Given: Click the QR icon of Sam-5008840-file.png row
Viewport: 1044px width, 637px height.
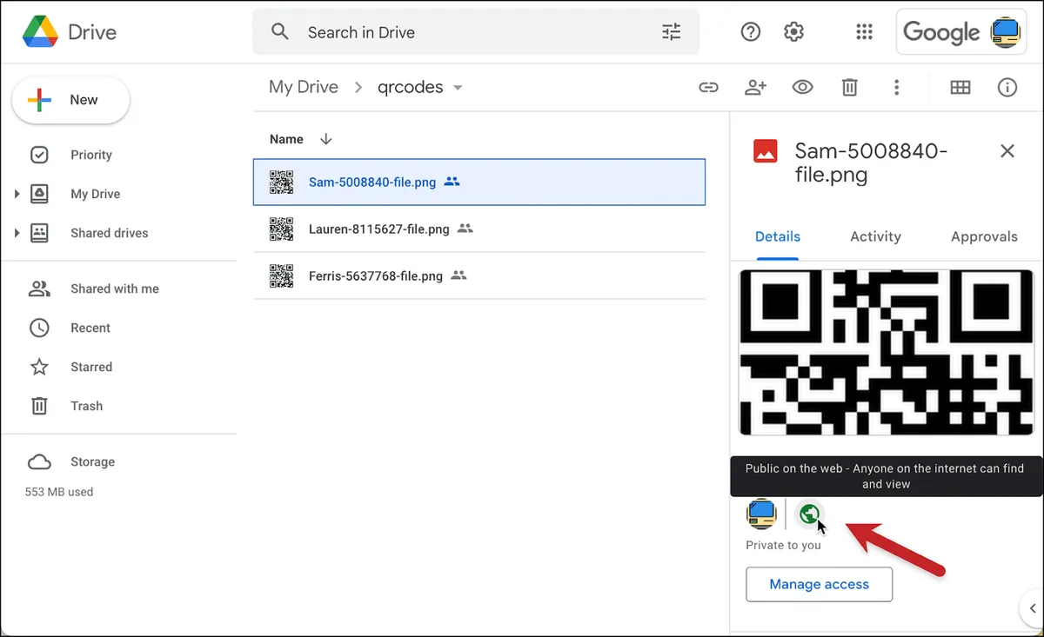Looking at the screenshot, I should click(x=281, y=182).
